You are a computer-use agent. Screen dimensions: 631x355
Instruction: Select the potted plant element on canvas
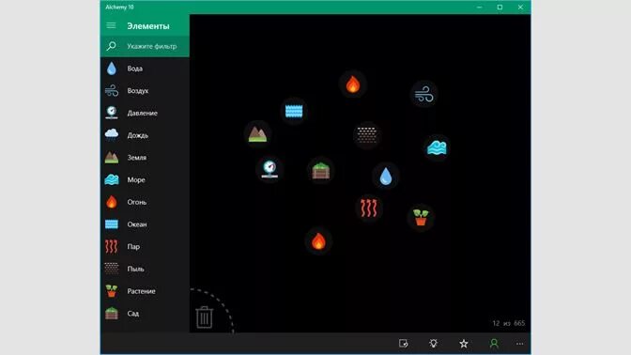click(421, 217)
